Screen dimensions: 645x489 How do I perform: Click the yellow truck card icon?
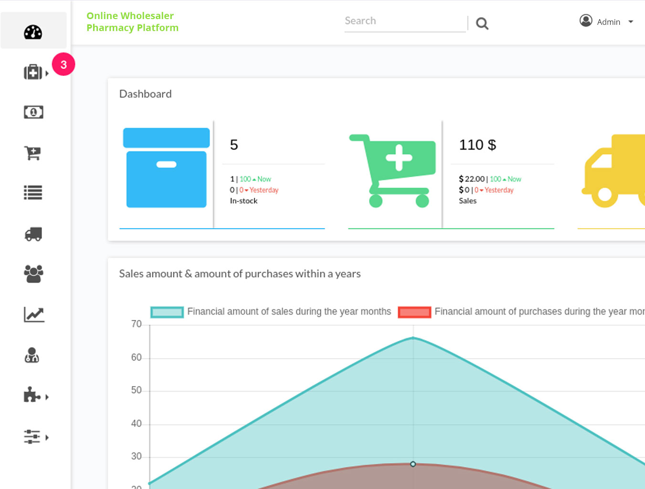click(x=613, y=170)
